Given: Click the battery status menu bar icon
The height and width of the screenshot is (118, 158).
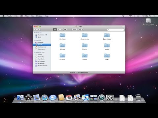Looking at the screenshot, I should tap(138, 16).
